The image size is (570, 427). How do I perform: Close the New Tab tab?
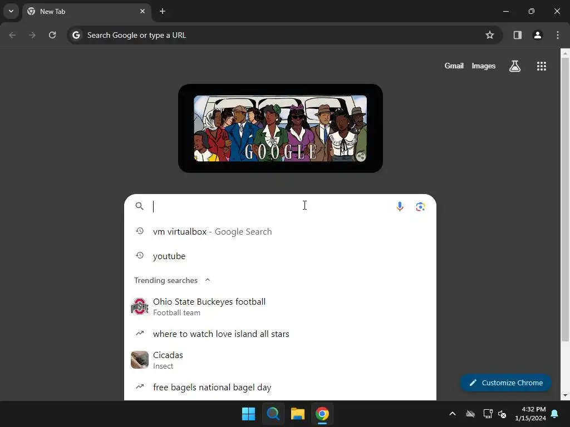[142, 11]
